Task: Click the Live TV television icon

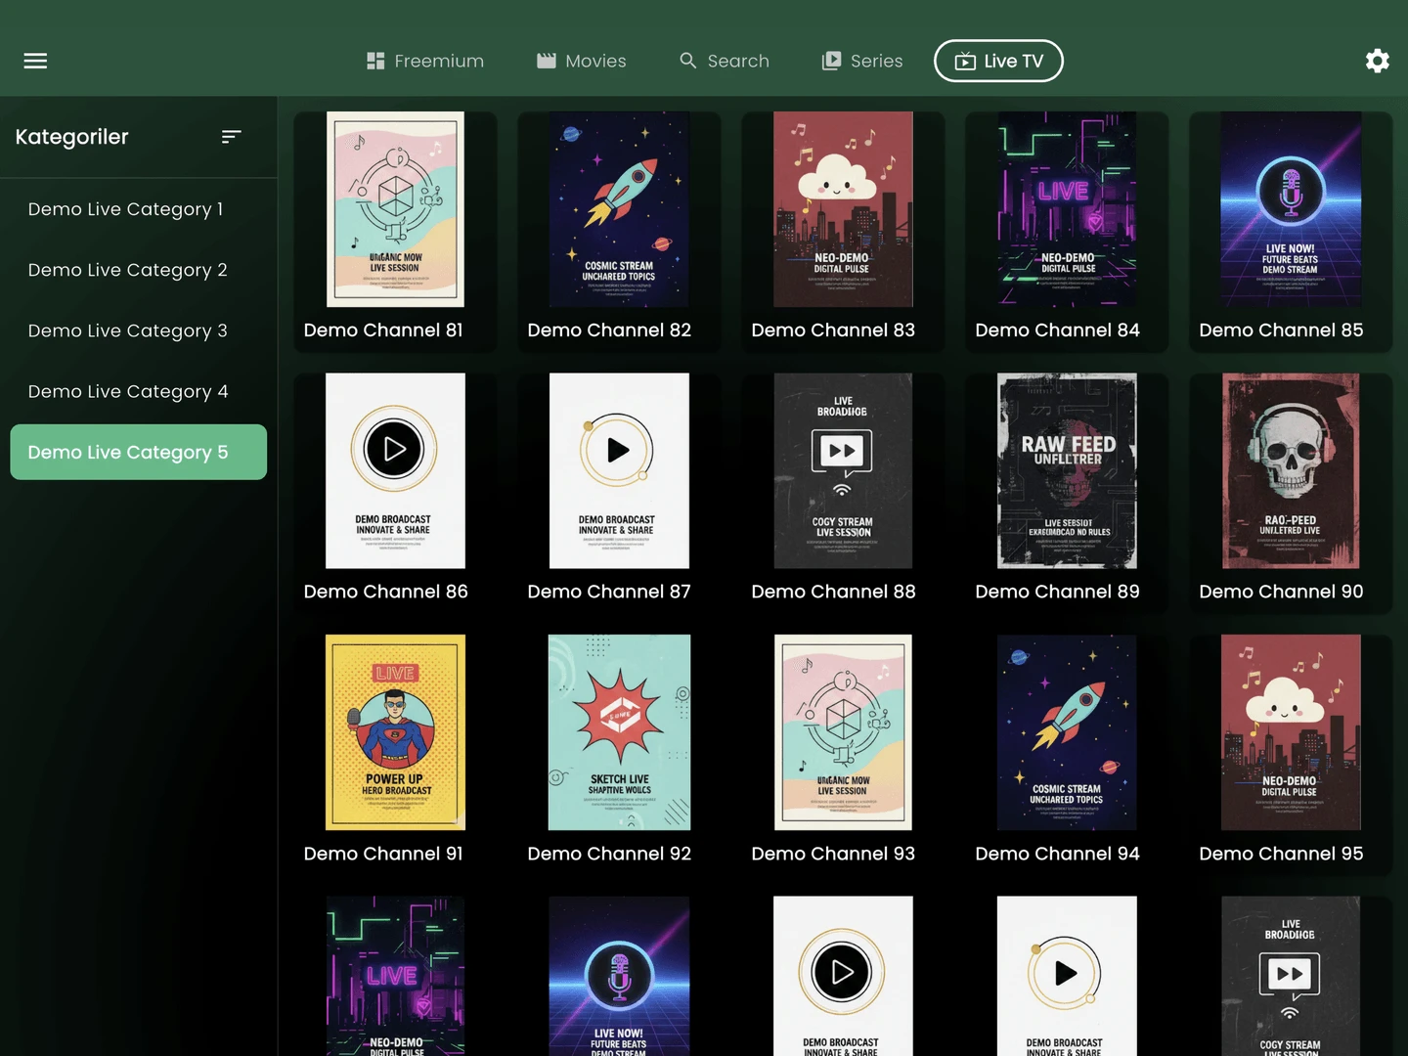Action: [x=965, y=61]
